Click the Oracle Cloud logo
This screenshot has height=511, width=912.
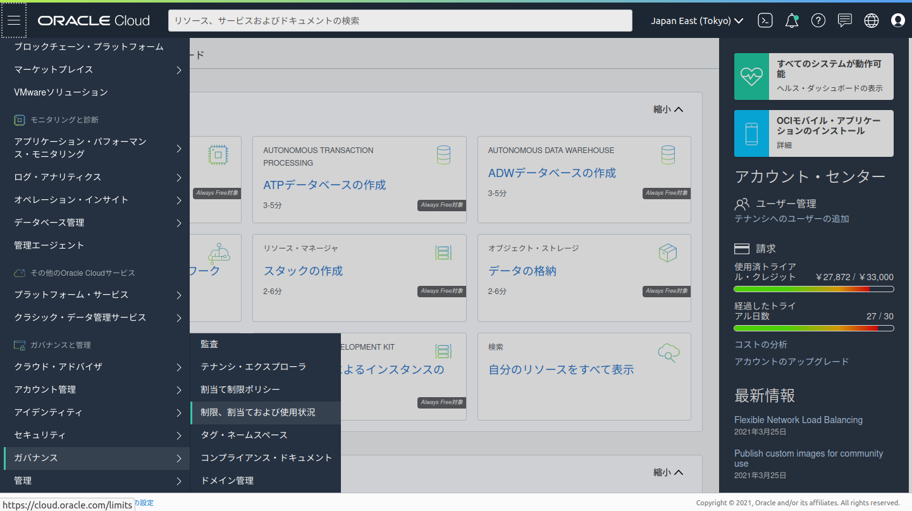94,21
